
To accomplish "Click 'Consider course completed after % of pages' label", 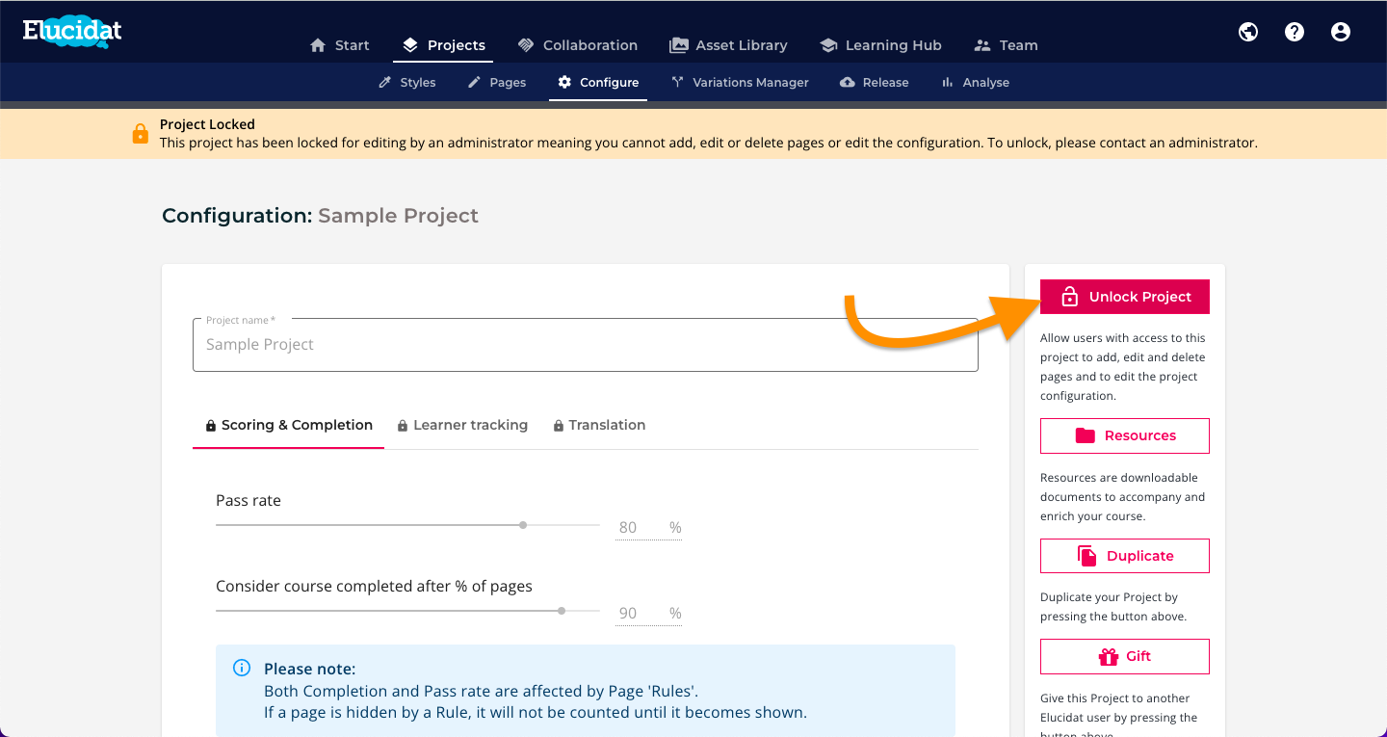I will point(374,586).
